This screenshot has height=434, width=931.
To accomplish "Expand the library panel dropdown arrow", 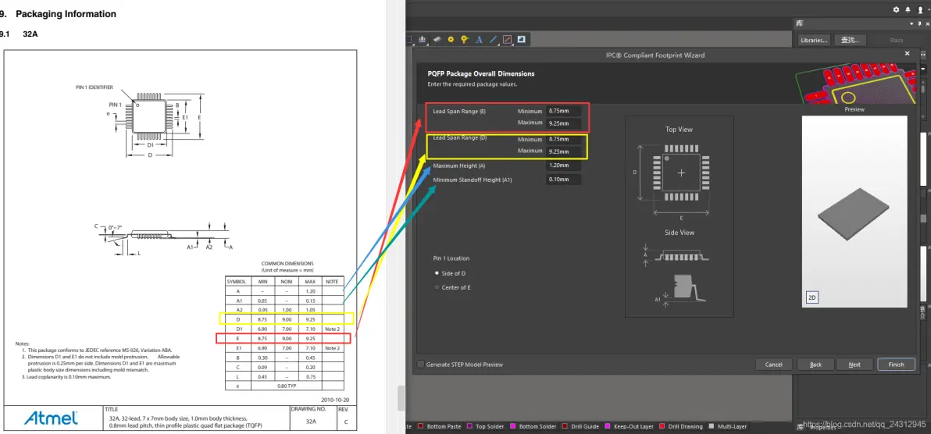I will [x=912, y=23].
